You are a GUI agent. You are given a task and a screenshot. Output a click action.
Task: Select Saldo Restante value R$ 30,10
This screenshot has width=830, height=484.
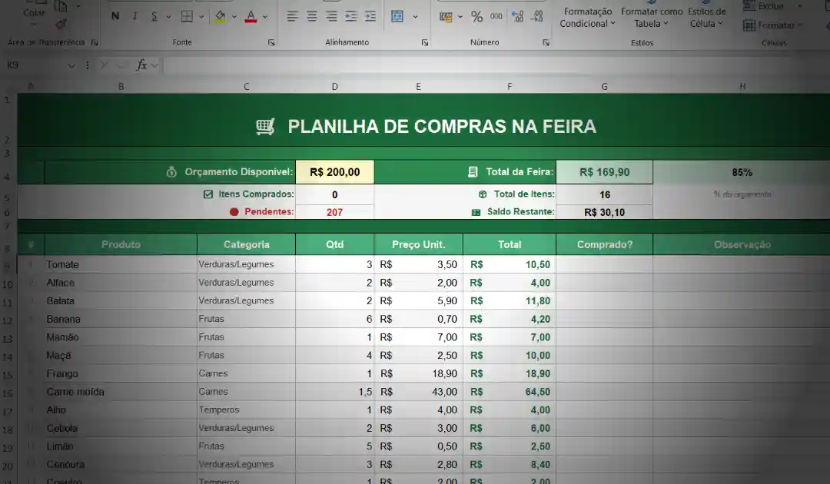(605, 212)
